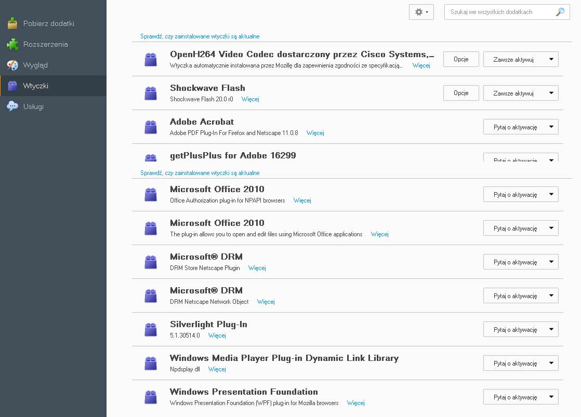Expand activation dropdown for DRM Netscape Network Object
This screenshot has height=417, width=581.
coord(521,295)
